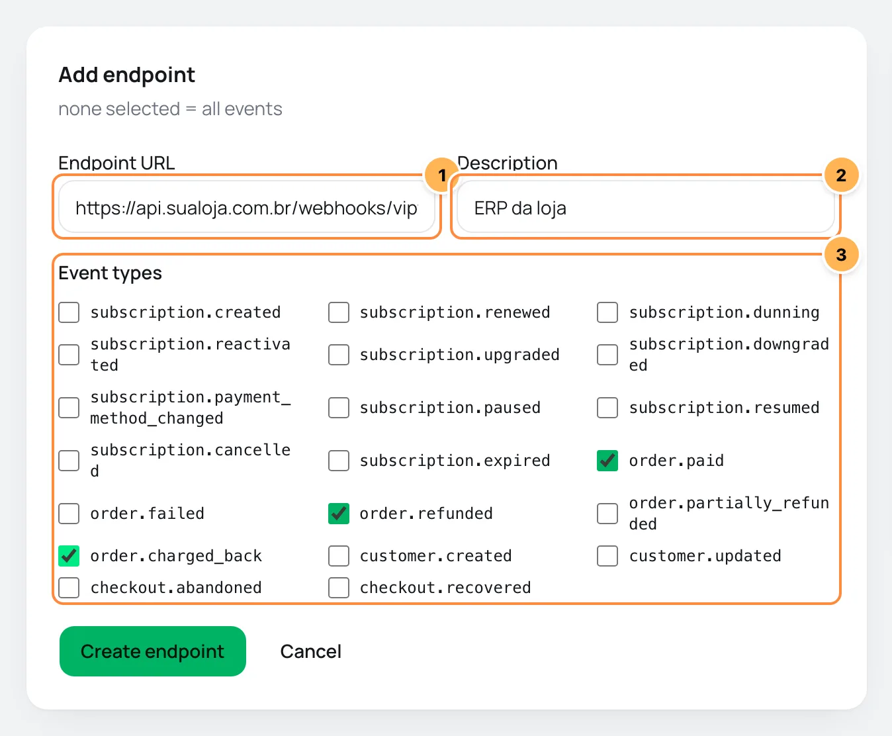Enable subscription.upgraded event

[x=339, y=355]
